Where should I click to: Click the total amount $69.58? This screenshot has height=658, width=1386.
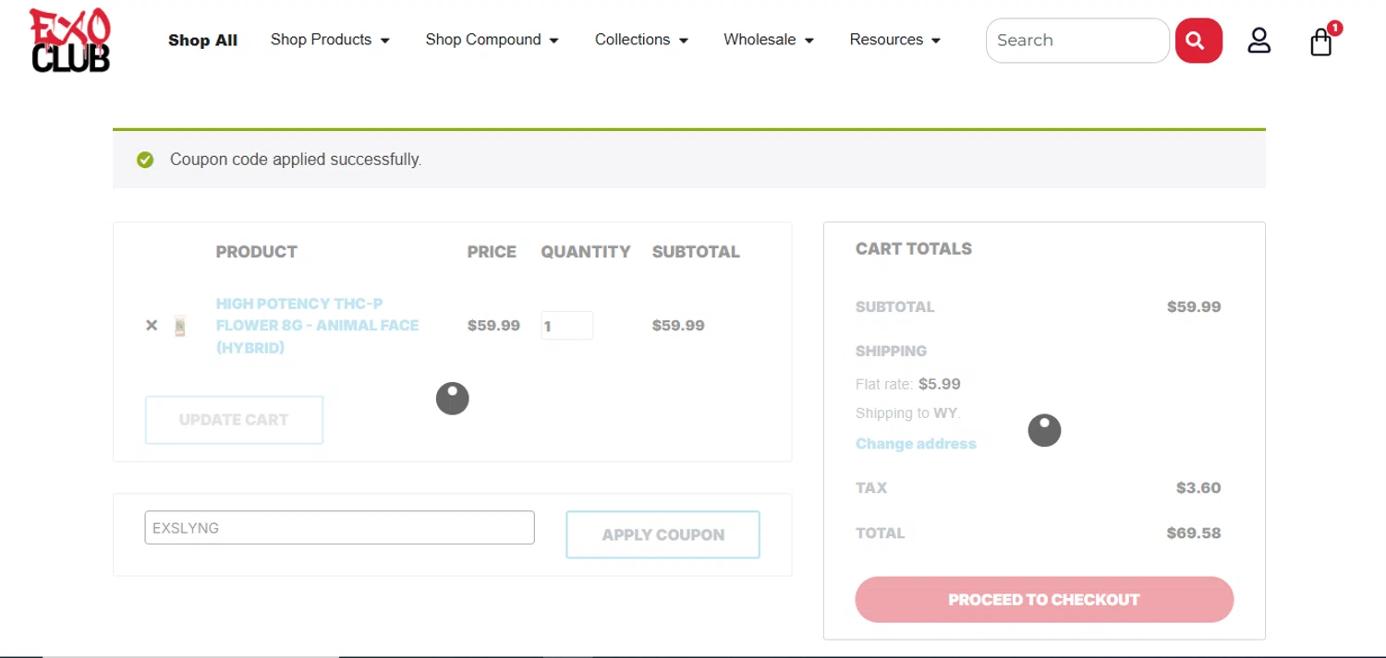click(1194, 532)
